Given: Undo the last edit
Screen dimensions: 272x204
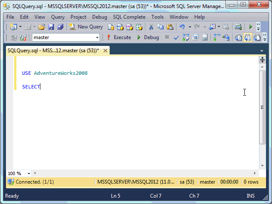Looking at the screenshot, I should coord(182,27).
